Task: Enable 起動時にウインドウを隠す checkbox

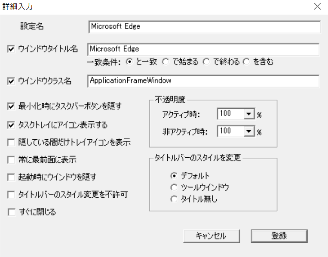Action: (11, 177)
